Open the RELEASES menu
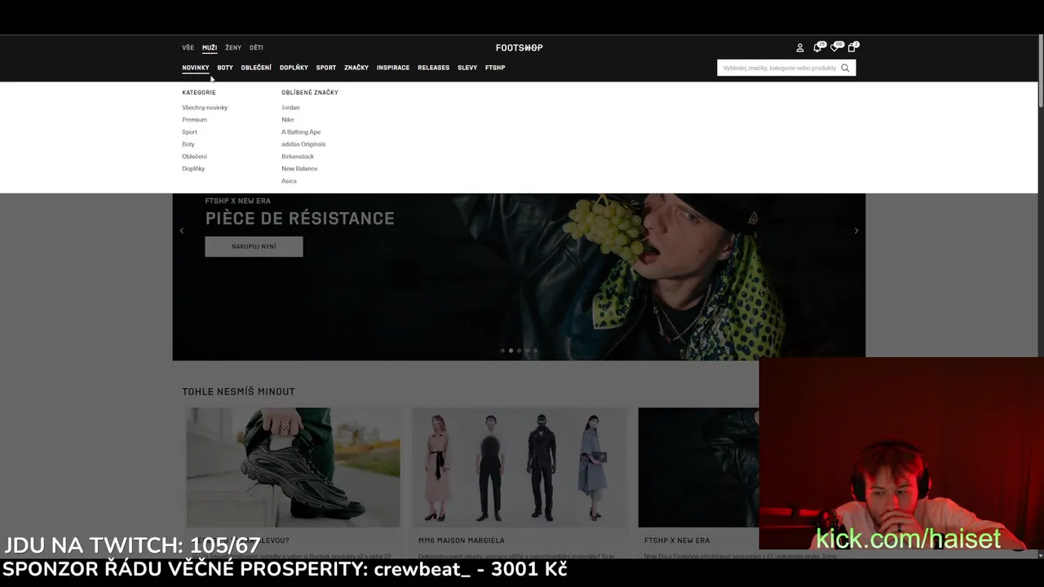 click(433, 68)
